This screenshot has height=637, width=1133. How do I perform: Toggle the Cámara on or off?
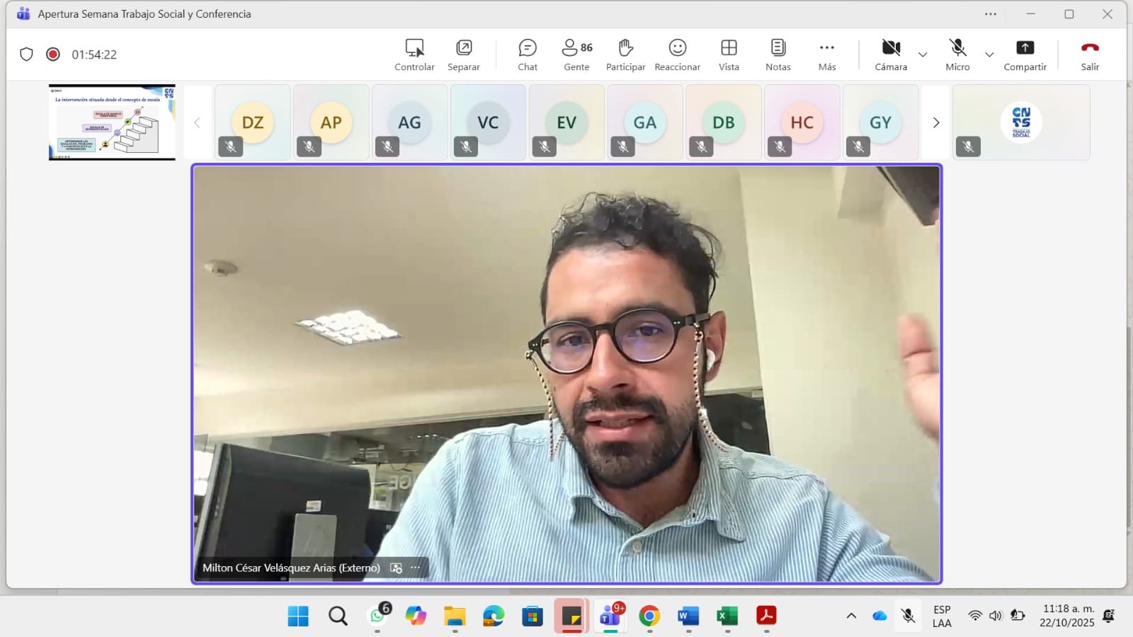890,55
